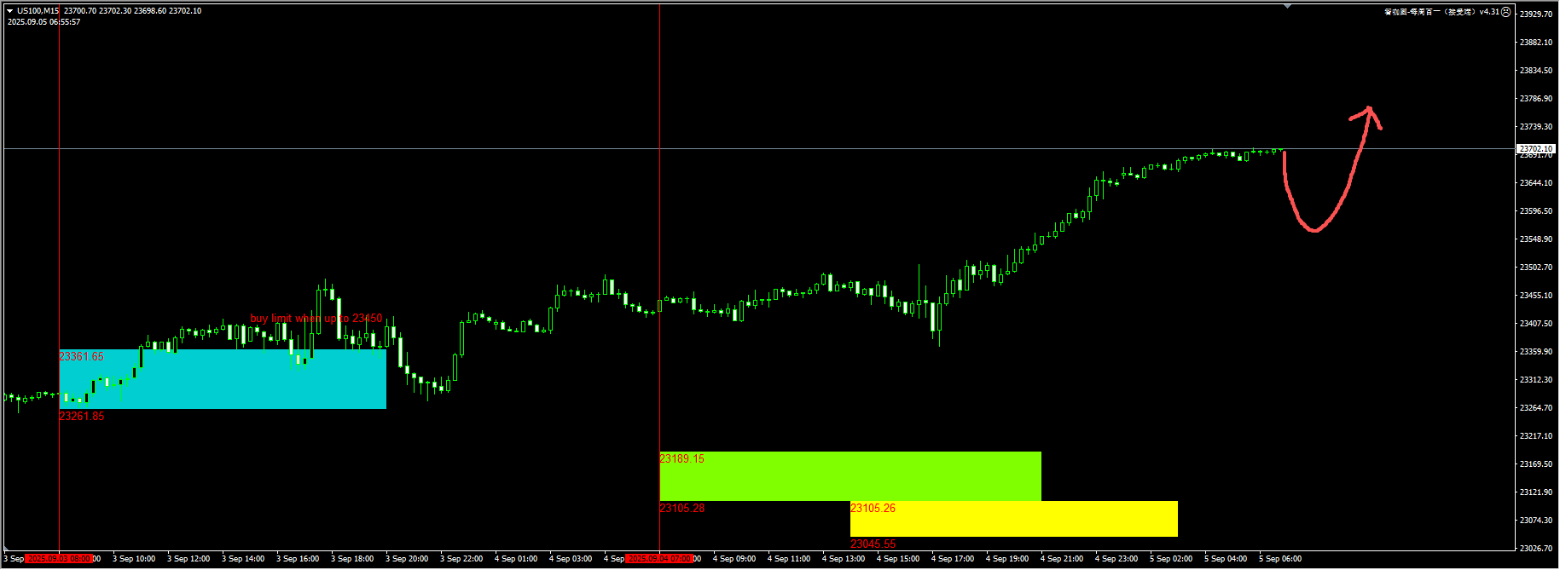
Task: Click the sad-face expert advisor icon
Action: point(1505,12)
